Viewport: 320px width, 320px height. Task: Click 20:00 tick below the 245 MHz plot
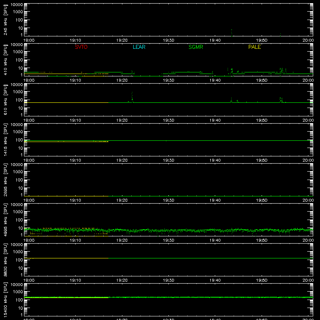click(x=308, y=40)
